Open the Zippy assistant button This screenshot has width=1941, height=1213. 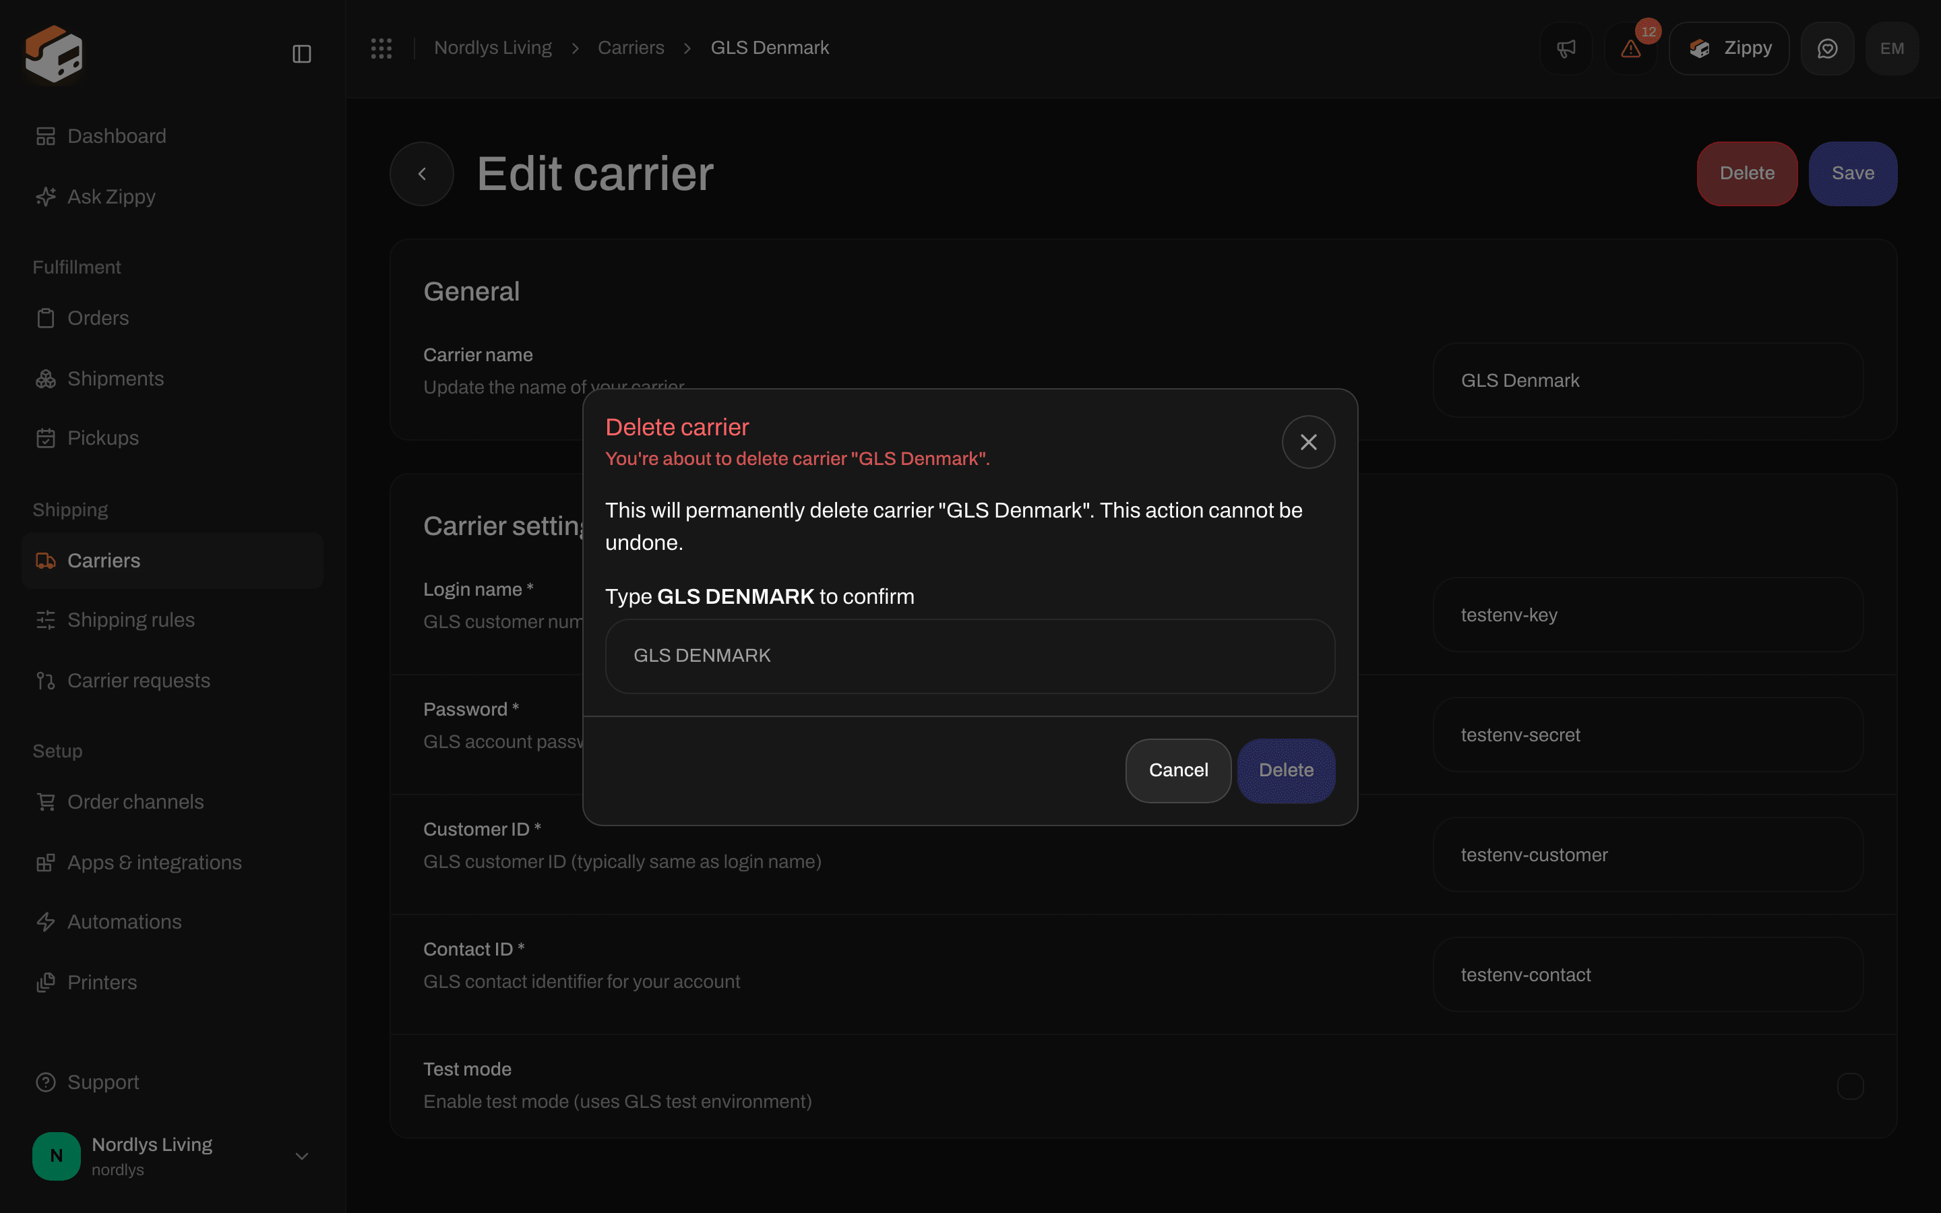pyautogui.click(x=1729, y=48)
